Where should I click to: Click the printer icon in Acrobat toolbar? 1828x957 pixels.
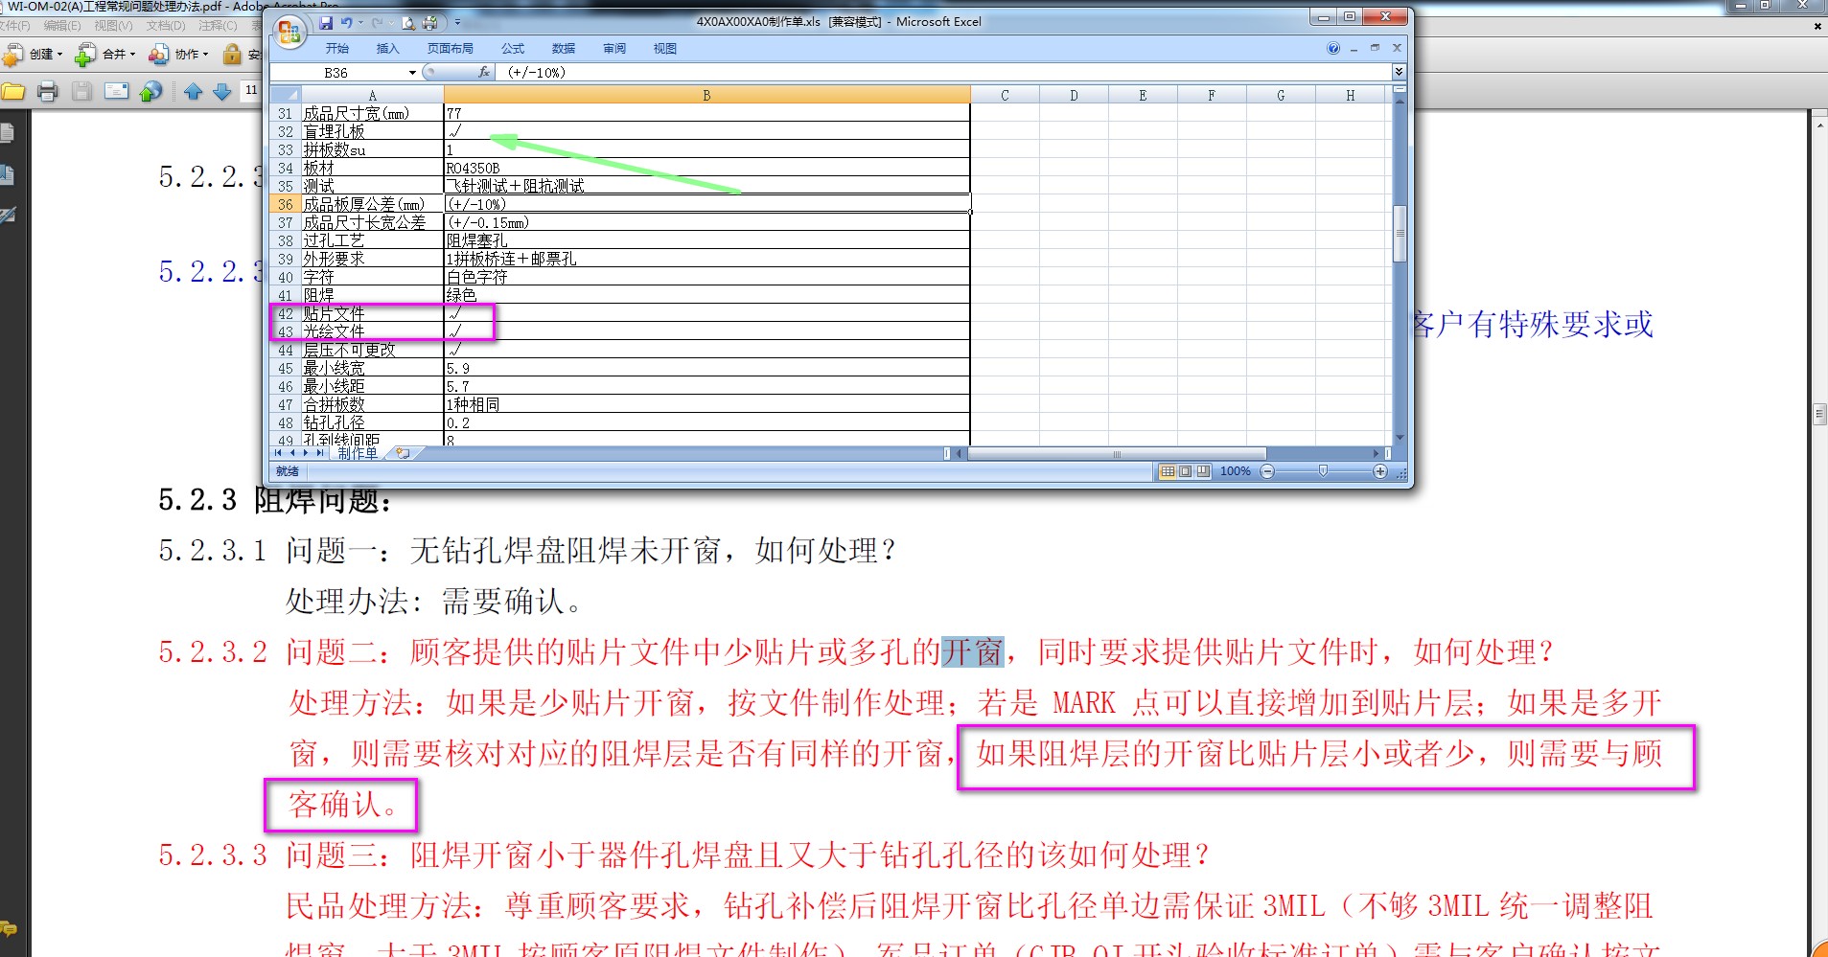tap(47, 92)
